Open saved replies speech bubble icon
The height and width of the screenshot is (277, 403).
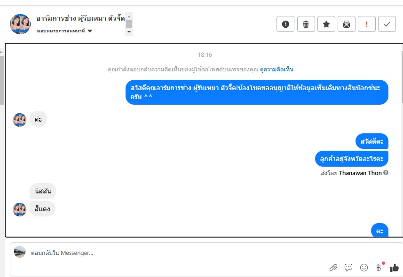(x=348, y=268)
